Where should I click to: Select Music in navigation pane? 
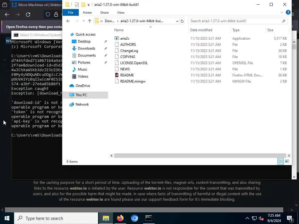[x=82, y=69]
